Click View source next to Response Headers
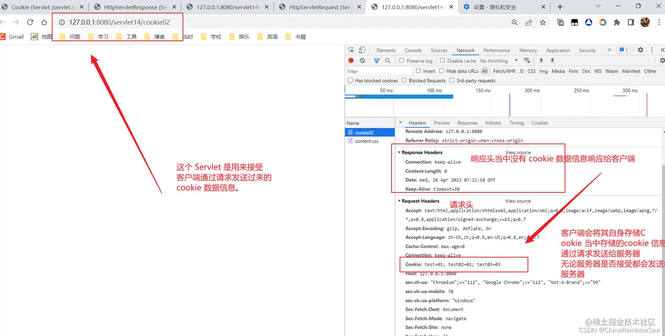The image size is (665, 336). click(x=518, y=152)
